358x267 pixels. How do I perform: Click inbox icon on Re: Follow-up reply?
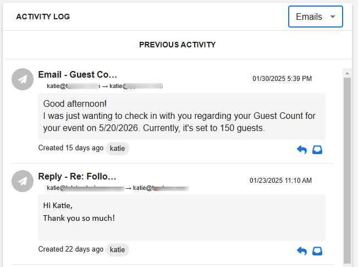tap(317, 251)
